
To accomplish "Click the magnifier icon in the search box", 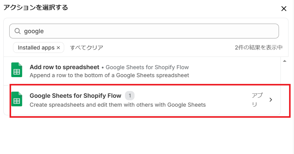I will click(x=18, y=31).
